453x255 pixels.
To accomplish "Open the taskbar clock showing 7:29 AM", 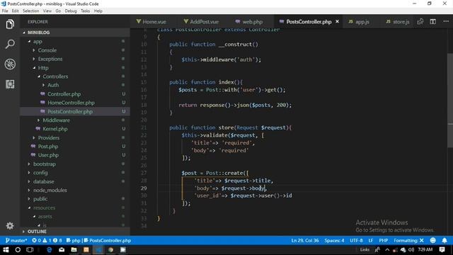I will tap(425, 249).
